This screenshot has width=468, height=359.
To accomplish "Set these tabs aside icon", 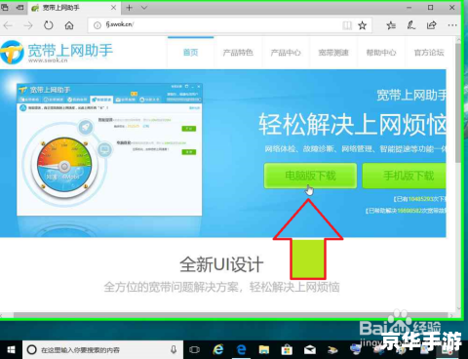I will pos(19,7).
